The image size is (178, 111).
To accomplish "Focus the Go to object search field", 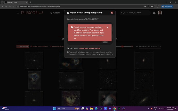I will point(135,13).
